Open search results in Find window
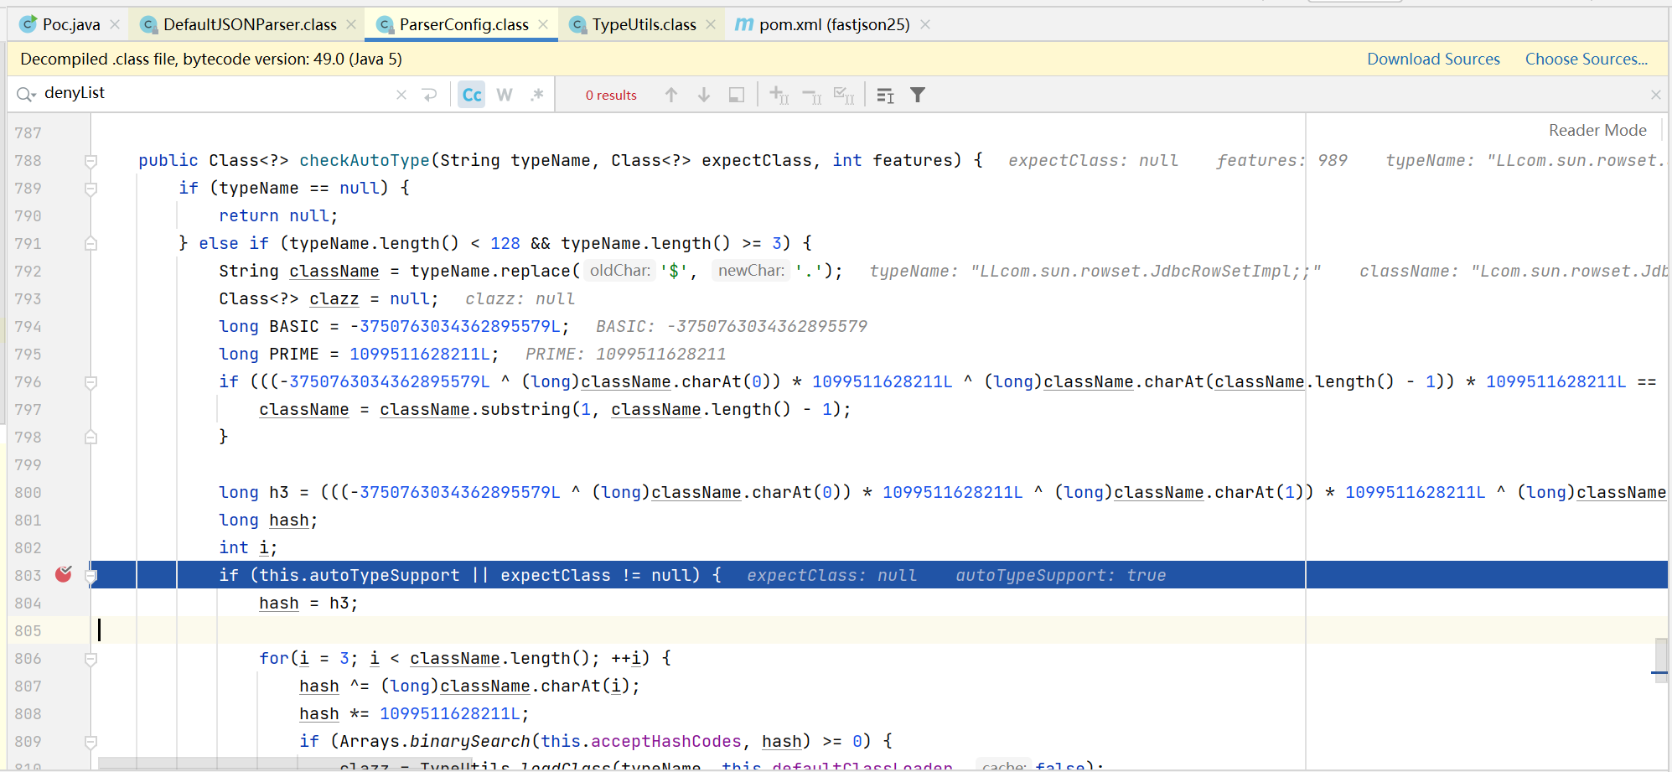The width and height of the screenshot is (1672, 772). tap(885, 95)
